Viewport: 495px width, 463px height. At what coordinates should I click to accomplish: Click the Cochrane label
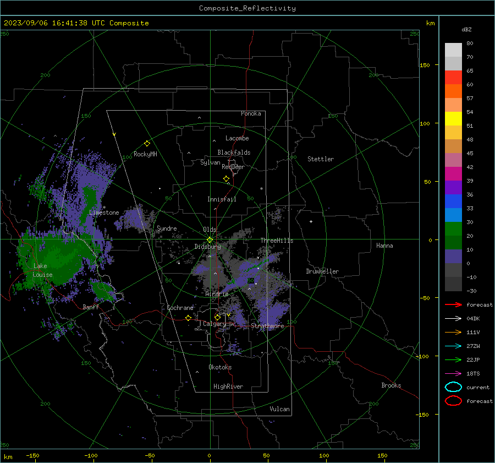point(180,308)
